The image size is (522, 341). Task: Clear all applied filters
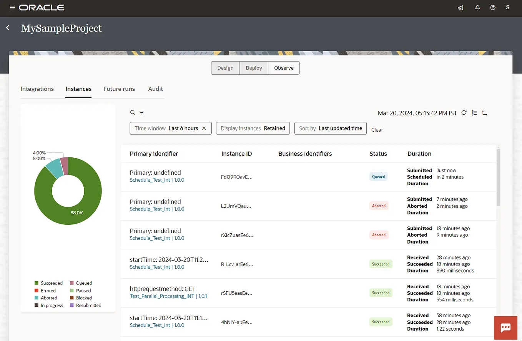(x=377, y=130)
